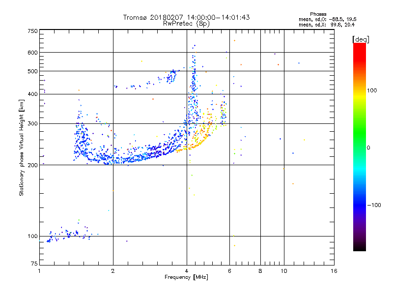Screen dimensions: 393x295
Task: Click the 'mean, sd,X: 99.8, 20.4' line
Action: coord(327,25)
